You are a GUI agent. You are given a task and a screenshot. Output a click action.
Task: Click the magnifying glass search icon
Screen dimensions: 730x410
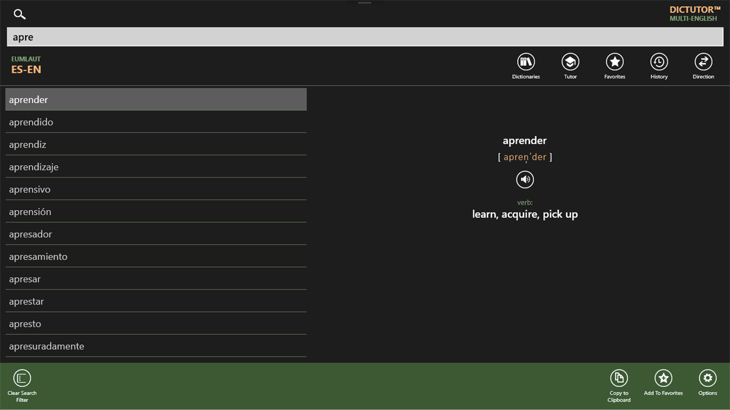19,14
